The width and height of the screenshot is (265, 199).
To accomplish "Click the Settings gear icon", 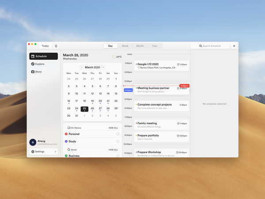I will click(33, 151).
